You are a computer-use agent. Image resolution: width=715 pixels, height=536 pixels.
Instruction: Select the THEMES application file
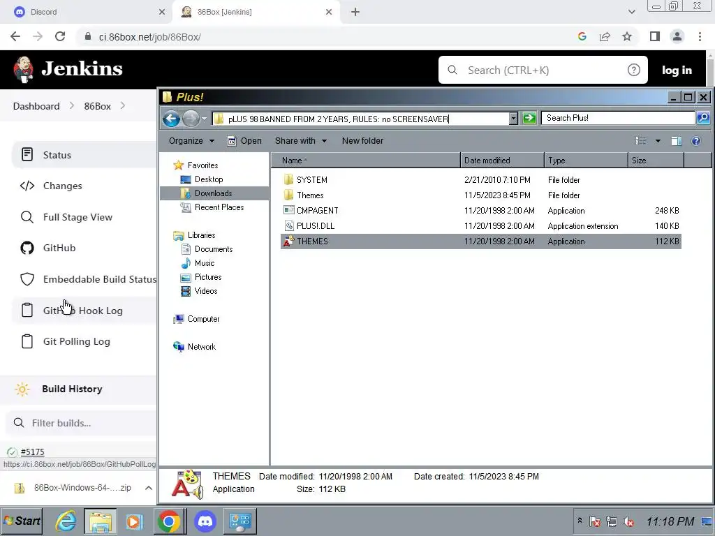pos(481,241)
